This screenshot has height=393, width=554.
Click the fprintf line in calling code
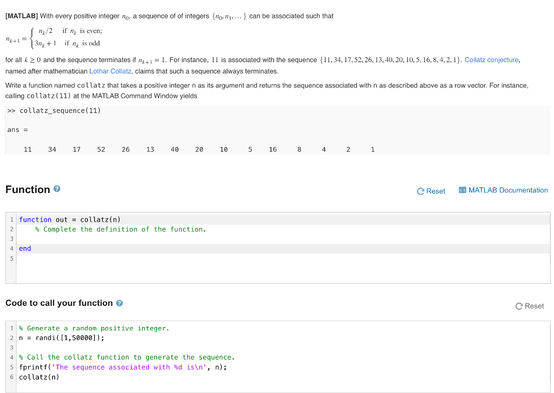122,367
